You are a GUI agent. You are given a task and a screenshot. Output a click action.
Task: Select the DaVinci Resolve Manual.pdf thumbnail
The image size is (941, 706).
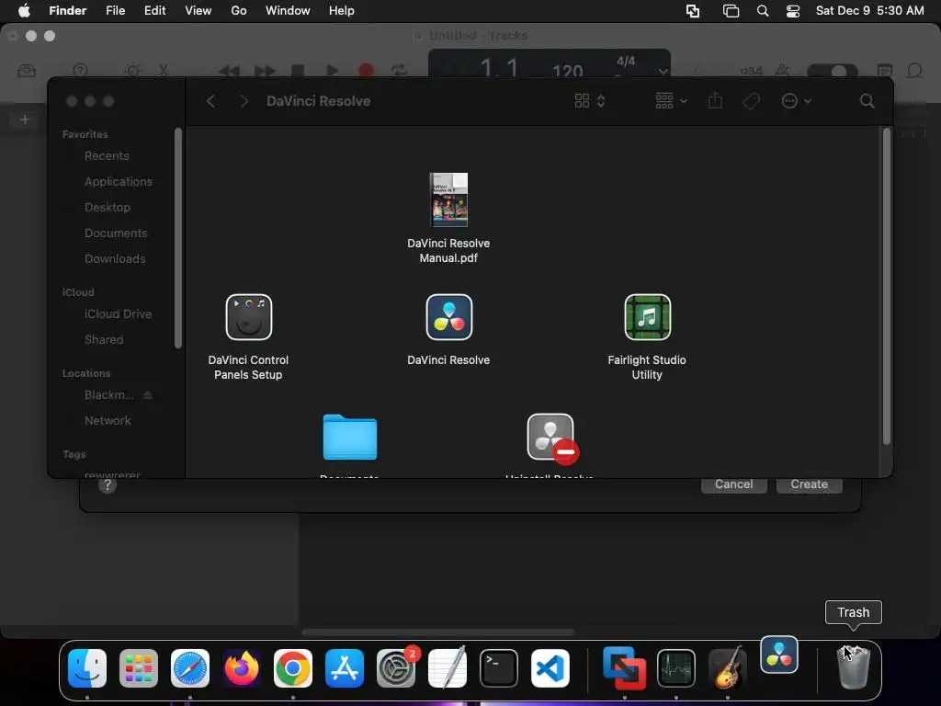tap(448, 199)
